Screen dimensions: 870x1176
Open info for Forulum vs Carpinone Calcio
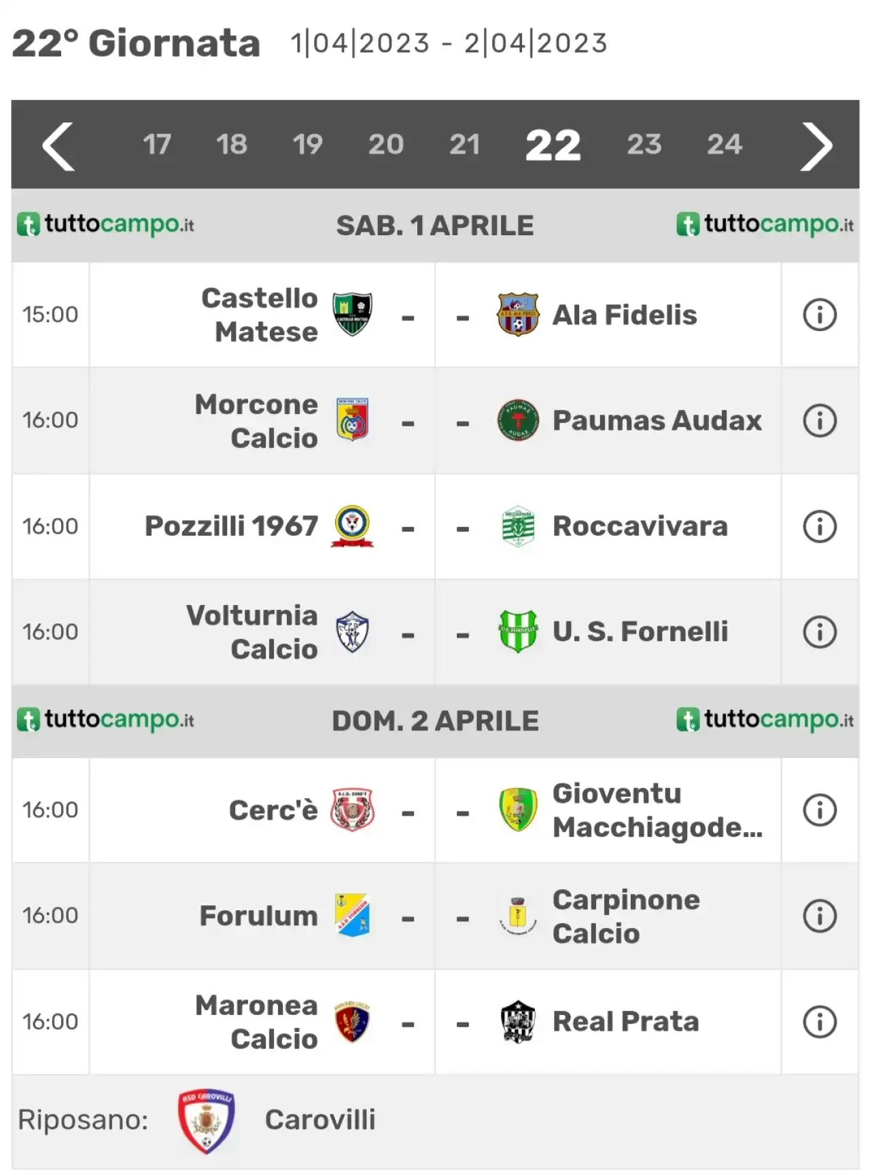(820, 916)
